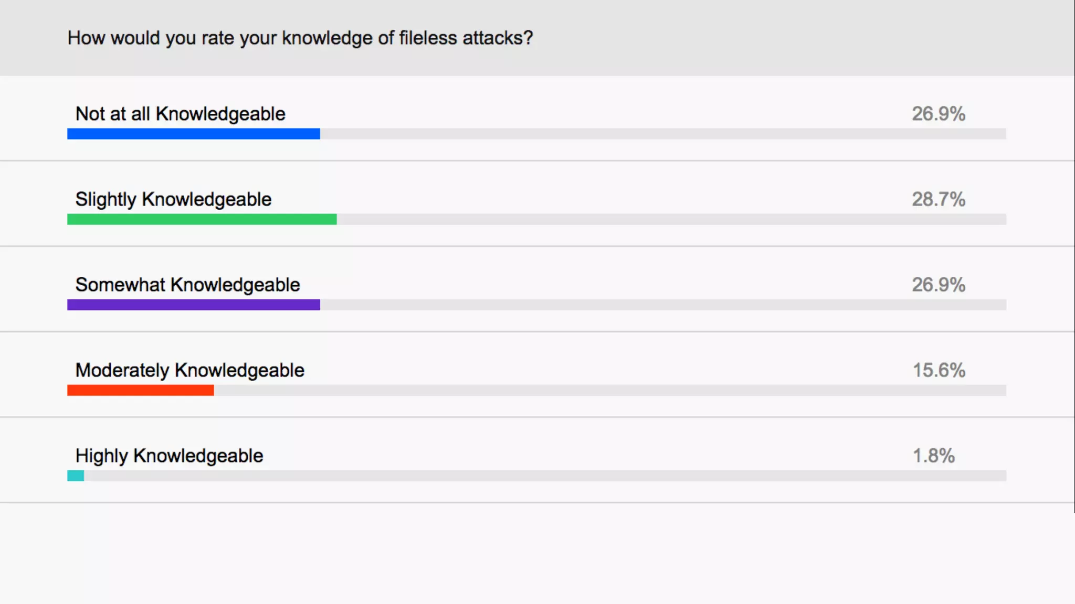Select the Moderately Knowledgeable label
Viewport: 1075px width, 604px height.
coord(189,370)
